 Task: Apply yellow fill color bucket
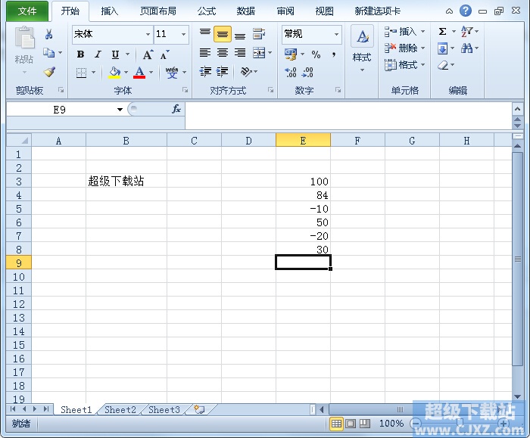pos(114,73)
